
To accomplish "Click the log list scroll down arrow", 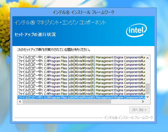I will point(147,97).
